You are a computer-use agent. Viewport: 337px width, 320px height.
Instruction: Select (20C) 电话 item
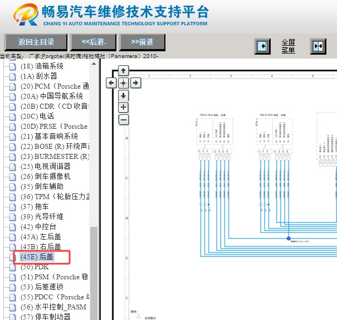[x=37, y=116]
